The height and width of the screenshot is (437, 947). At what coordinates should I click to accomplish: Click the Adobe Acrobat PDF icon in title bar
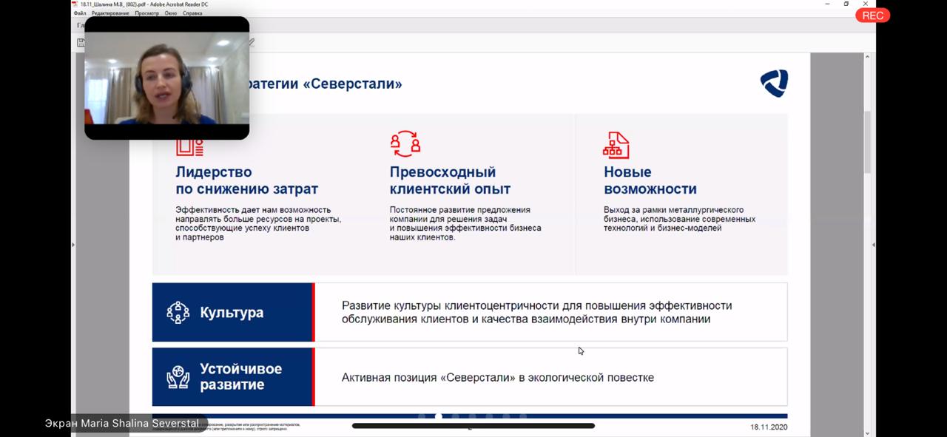(75, 4)
